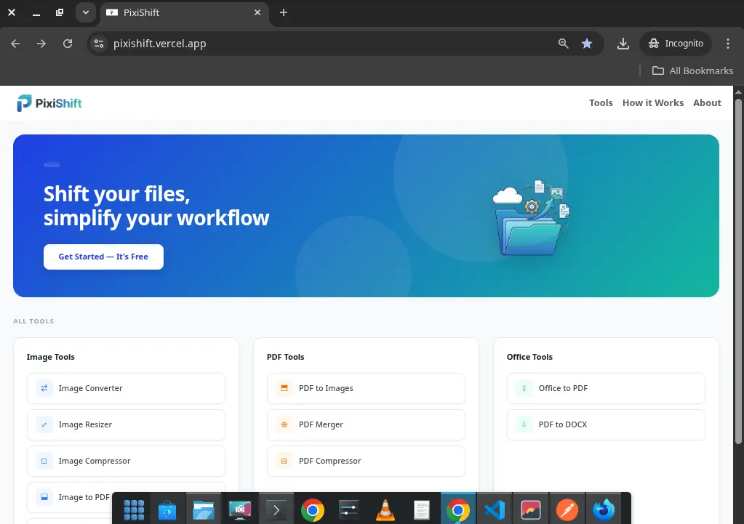Viewport: 744px width, 524px height.
Task: Go to How it Works section
Action: click(x=653, y=103)
